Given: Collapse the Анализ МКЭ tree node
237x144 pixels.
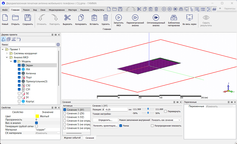Looking at the screenshot, I should click(7, 57).
